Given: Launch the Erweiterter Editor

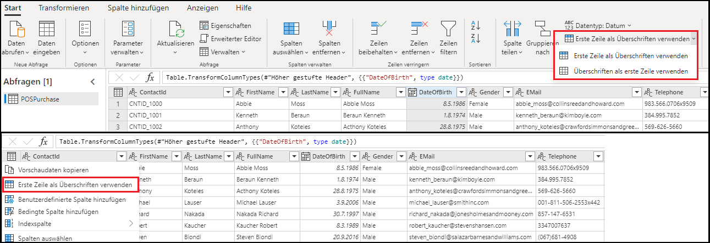Looking at the screenshot, I should (x=230, y=39).
